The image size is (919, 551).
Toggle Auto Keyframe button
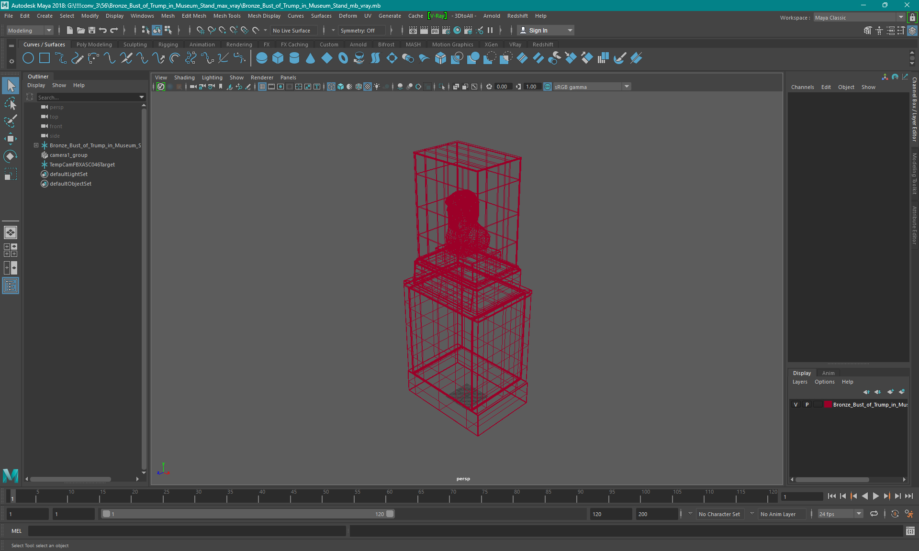895,514
